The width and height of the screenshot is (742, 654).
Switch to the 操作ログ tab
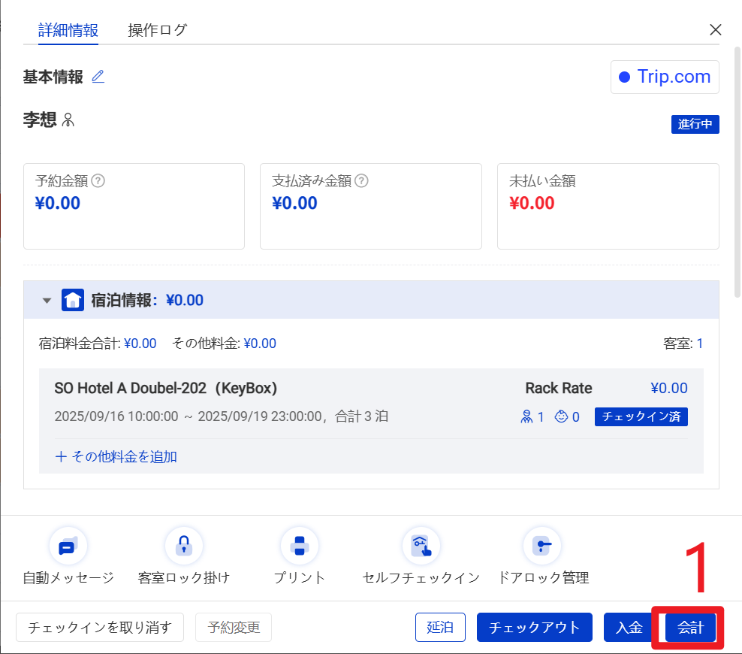[x=157, y=30]
